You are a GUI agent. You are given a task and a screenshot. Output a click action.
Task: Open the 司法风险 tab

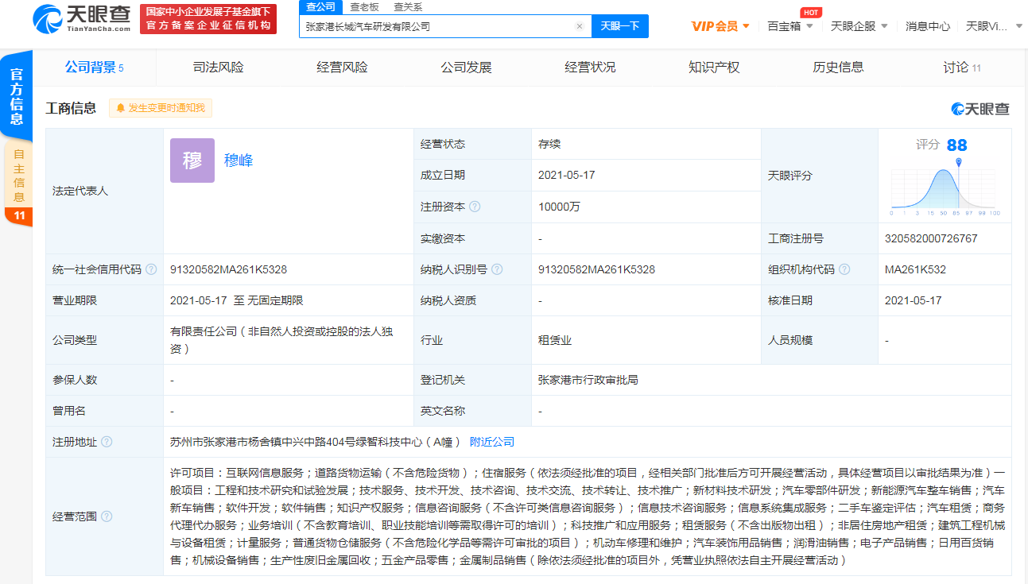(219, 68)
